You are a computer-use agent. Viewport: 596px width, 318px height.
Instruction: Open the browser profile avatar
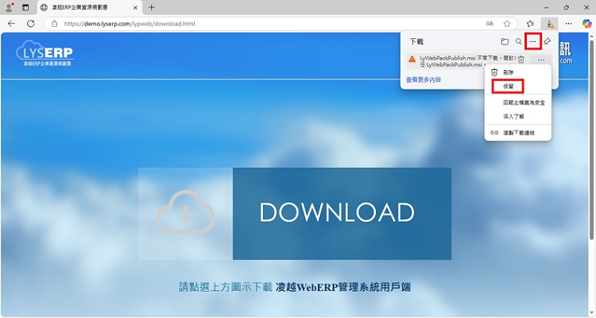pyautogui.click(x=10, y=7)
